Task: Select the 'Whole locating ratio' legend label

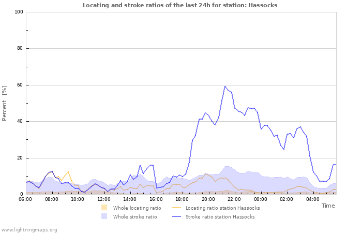Action: [x=137, y=208]
